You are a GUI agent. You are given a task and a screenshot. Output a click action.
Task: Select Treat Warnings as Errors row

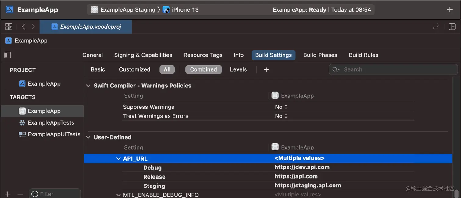[268, 116]
